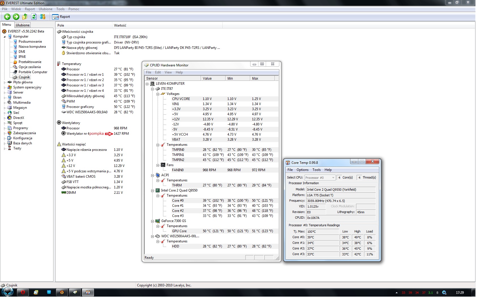Open Przetaktowanie in the tree
The height and width of the screenshot is (300, 480).
click(x=30, y=62)
